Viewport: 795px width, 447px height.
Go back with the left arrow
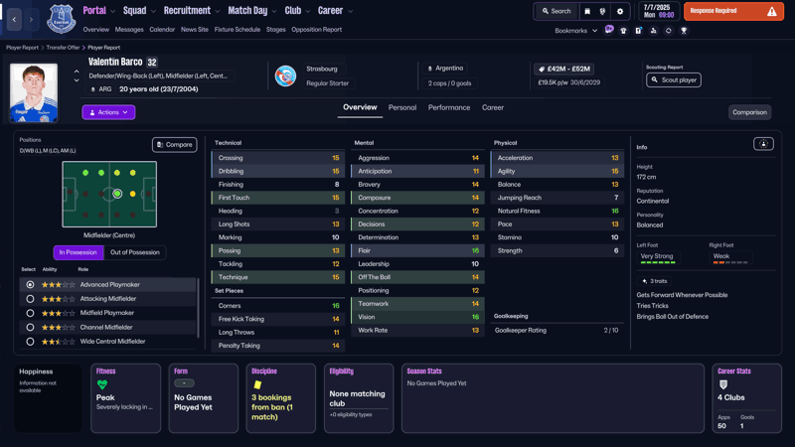click(14, 19)
